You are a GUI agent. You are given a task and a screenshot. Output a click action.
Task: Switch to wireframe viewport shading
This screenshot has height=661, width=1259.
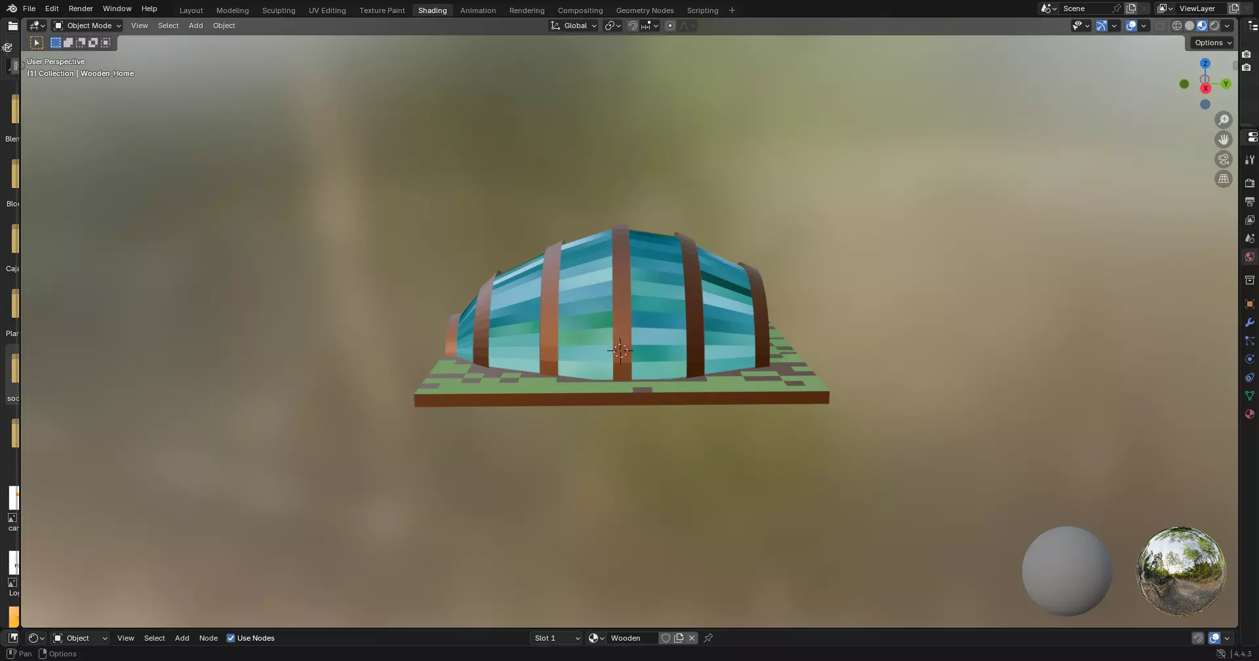(1177, 26)
